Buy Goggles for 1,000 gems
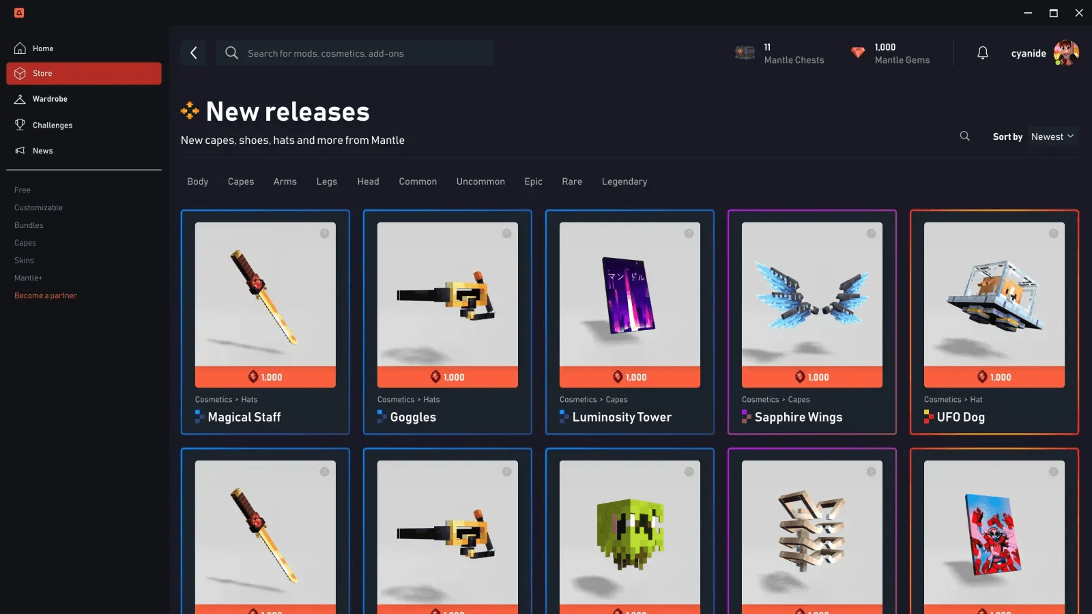Screen dimensions: 1092x614 pyautogui.click(x=448, y=377)
